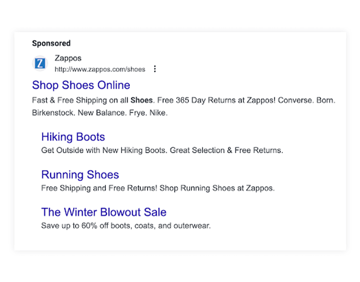The width and height of the screenshot is (360, 282).
Task: Open the Shop Shoes Online headline link
Action: click(x=81, y=85)
